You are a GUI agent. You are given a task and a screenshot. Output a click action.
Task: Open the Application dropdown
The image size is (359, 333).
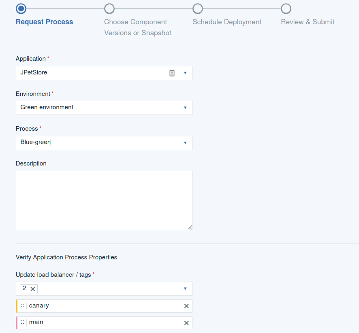coord(185,73)
